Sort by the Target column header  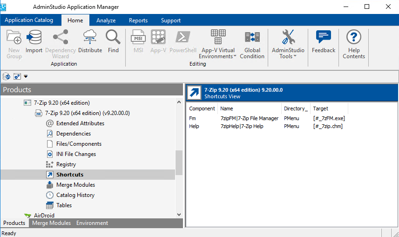click(x=321, y=108)
